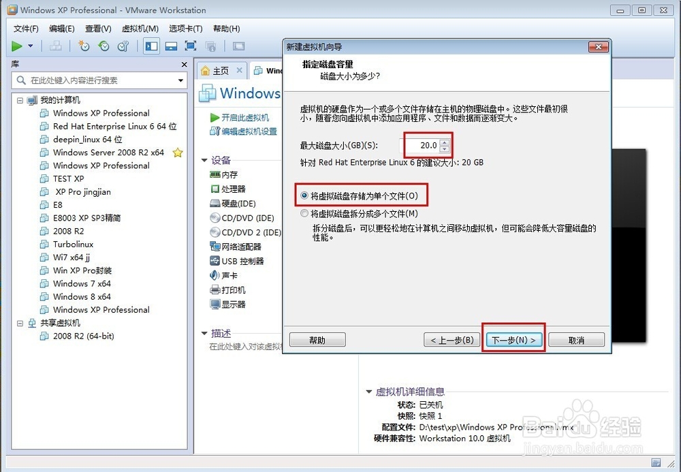Click the 打印机 printer icon

[x=215, y=289]
